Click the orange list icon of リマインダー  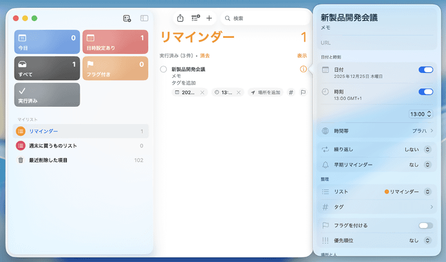[x=21, y=131]
